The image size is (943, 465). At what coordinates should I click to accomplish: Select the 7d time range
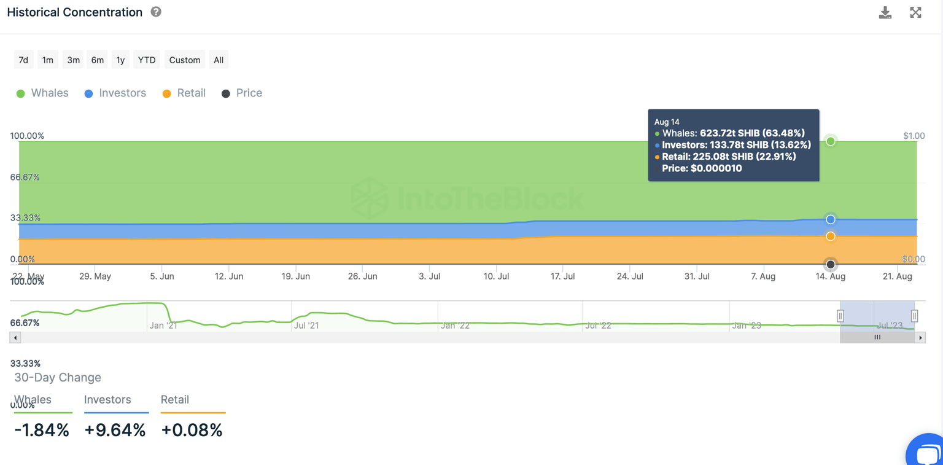click(23, 60)
